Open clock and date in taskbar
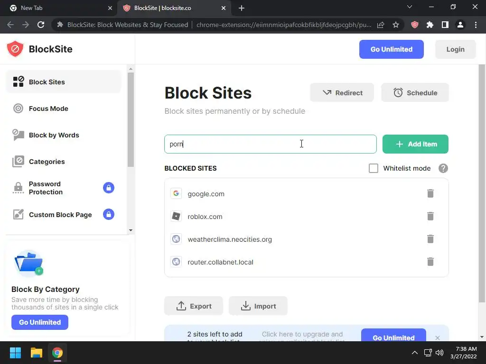The width and height of the screenshot is (486, 364). (x=463, y=353)
